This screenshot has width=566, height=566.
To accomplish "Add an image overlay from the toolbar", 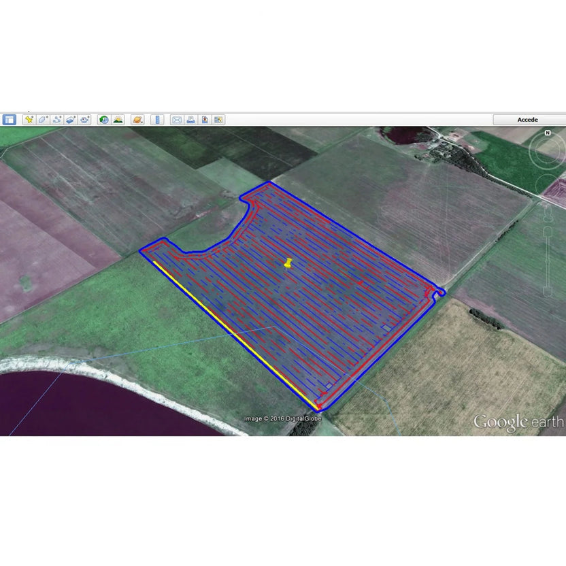I will pos(71,120).
